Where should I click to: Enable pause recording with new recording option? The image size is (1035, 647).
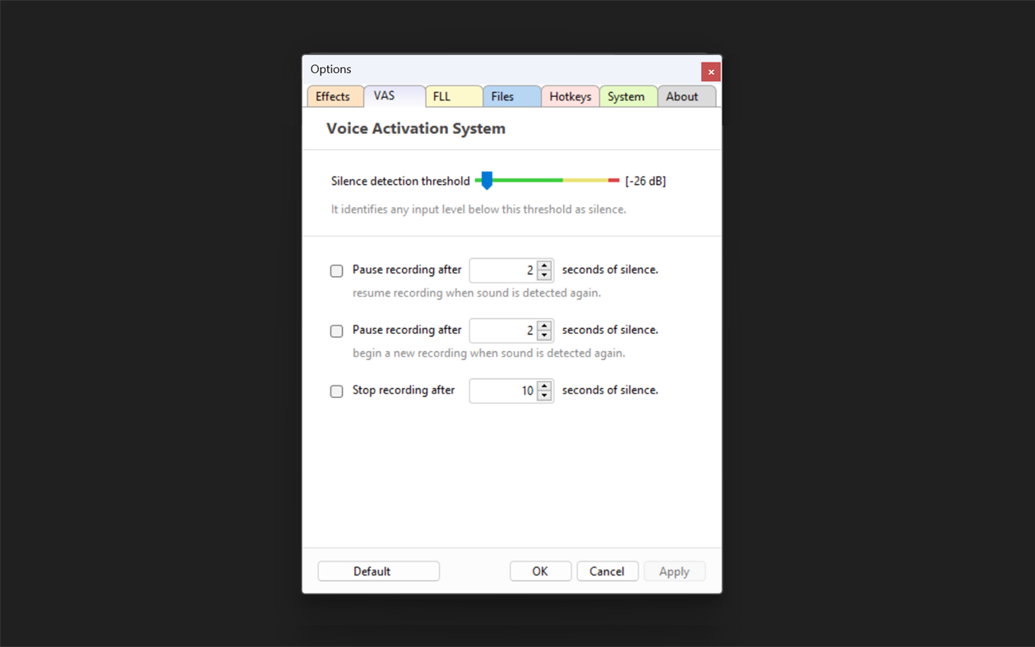pos(336,330)
